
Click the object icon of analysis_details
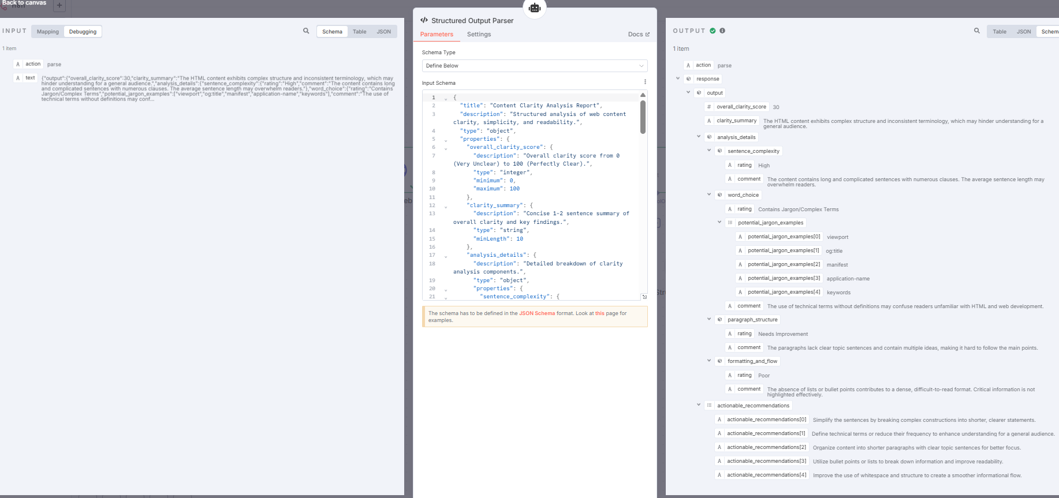(709, 137)
